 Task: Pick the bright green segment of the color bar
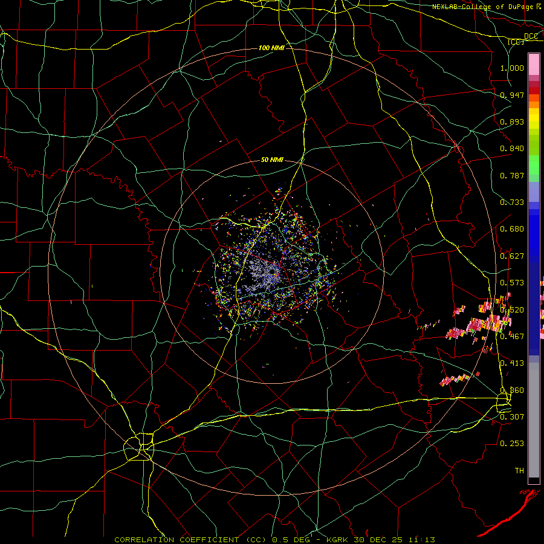tap(534, 165)
